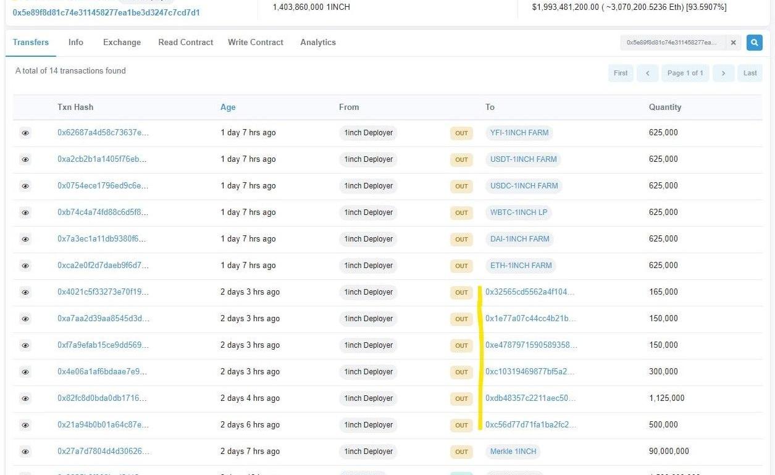Open the Analytics tab
775x475 pixels.
318,43
